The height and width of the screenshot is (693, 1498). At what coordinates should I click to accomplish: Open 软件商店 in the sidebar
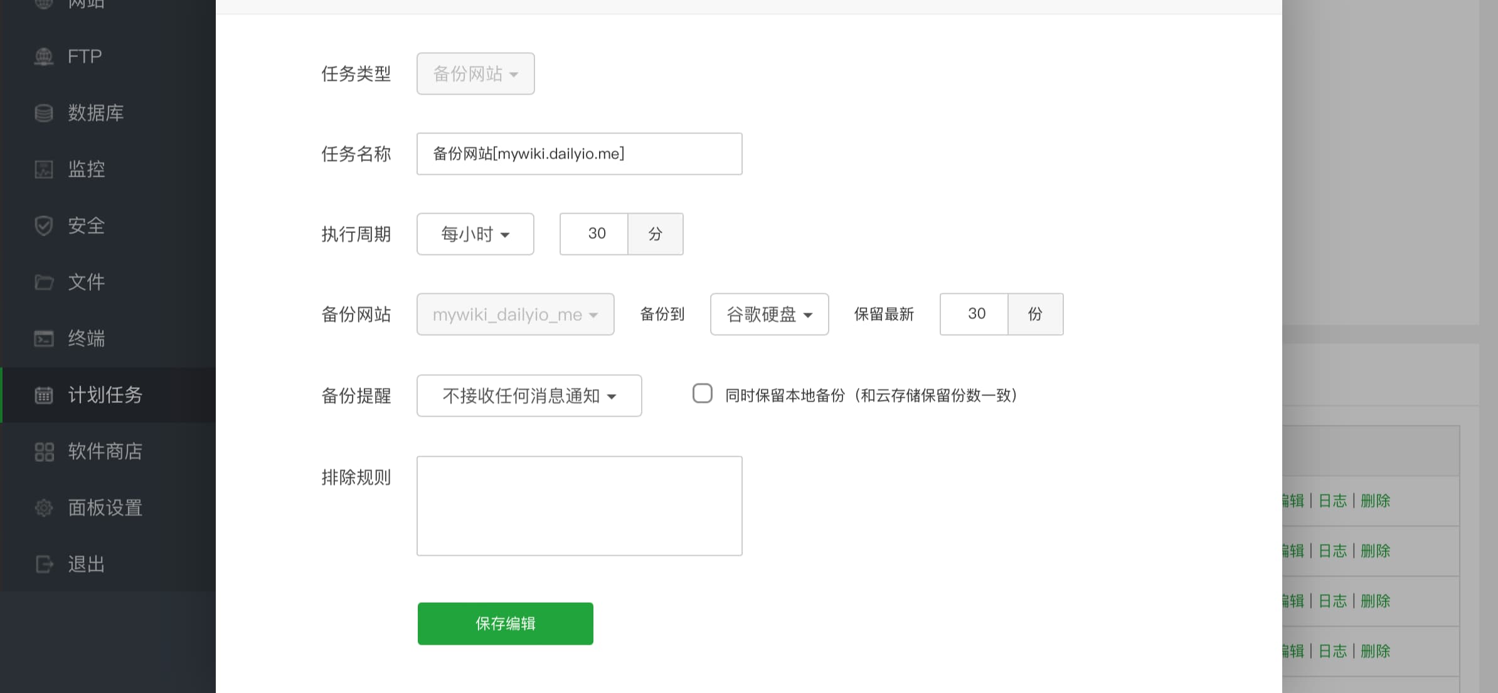coord(108,451)
